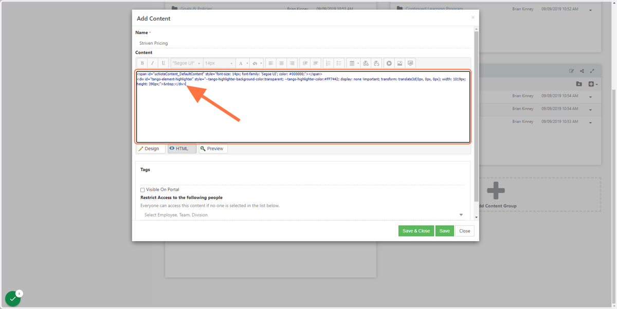
Task: Open the Segoe UI font family dropdown
Action: 186,63
